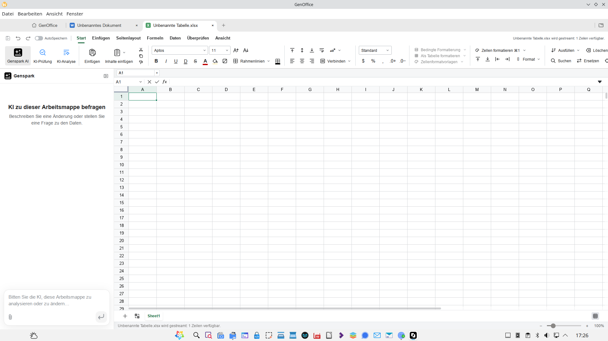608x341 pixels.
Task: Send the Genspark chat message
Action: point(101,317)
